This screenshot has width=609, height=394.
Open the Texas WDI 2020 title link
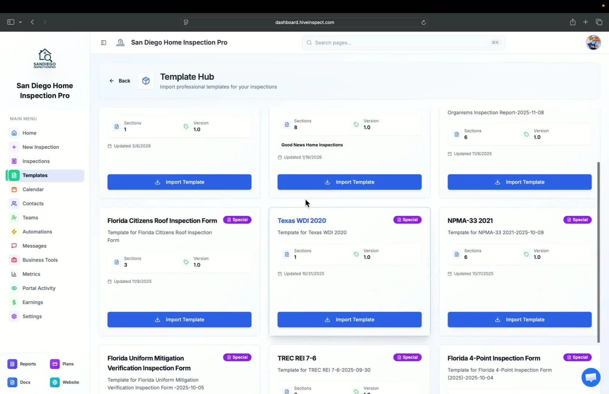coord(302,221)
